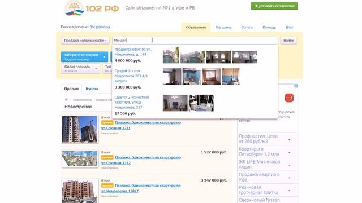Click the Найти search button

pyautogui.click(x=288, y=41)
